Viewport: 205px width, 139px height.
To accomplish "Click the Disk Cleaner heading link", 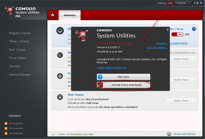I will 76,95.
